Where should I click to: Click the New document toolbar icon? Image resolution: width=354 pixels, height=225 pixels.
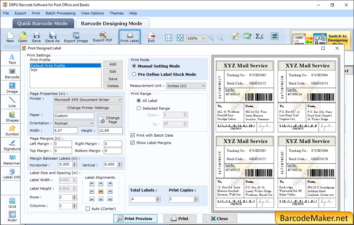click(x=10, y=37)
